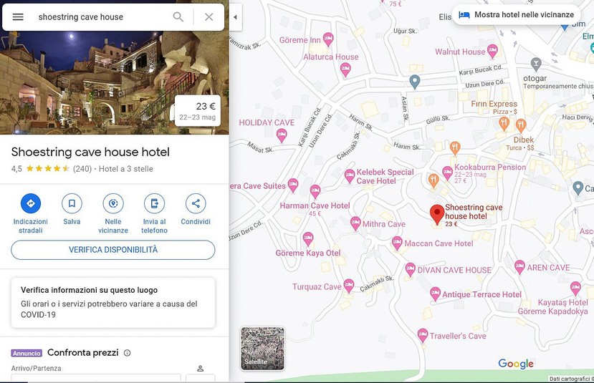Click Mostra hotel nelle vicinanze button
The height and width of the screenshot is (383, 594).
517,15
